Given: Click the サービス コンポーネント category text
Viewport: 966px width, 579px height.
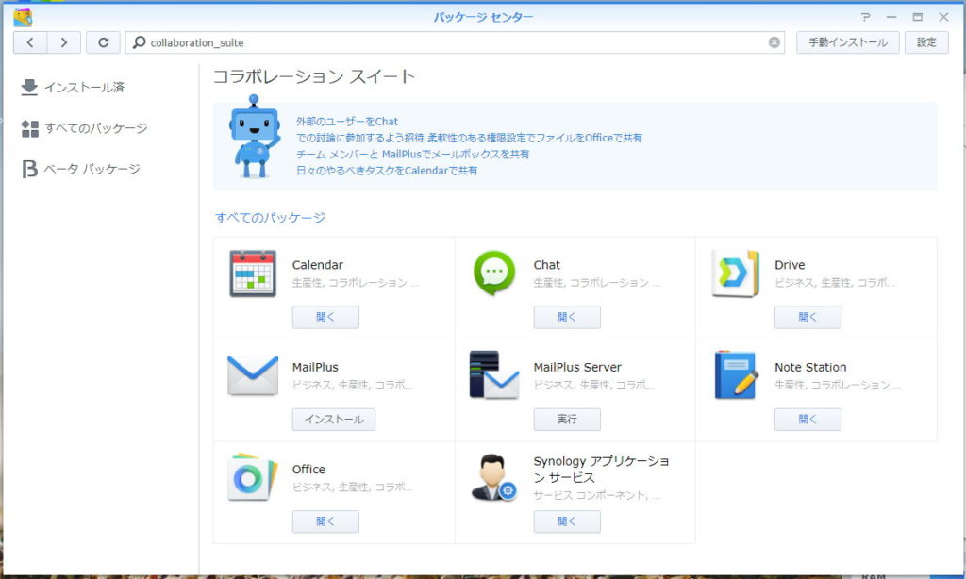Looking at the screenshot, I should tap(596, 495).
